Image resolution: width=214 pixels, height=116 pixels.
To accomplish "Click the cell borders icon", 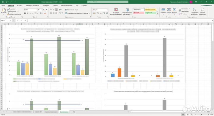I will coord(35,13).
